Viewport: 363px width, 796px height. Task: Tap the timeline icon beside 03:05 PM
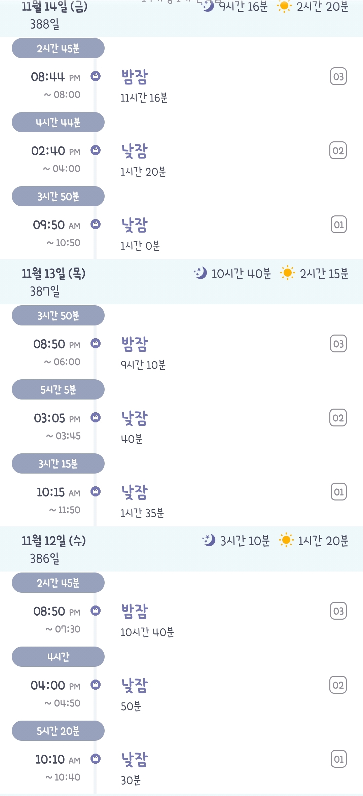click(x=96, y=417)
